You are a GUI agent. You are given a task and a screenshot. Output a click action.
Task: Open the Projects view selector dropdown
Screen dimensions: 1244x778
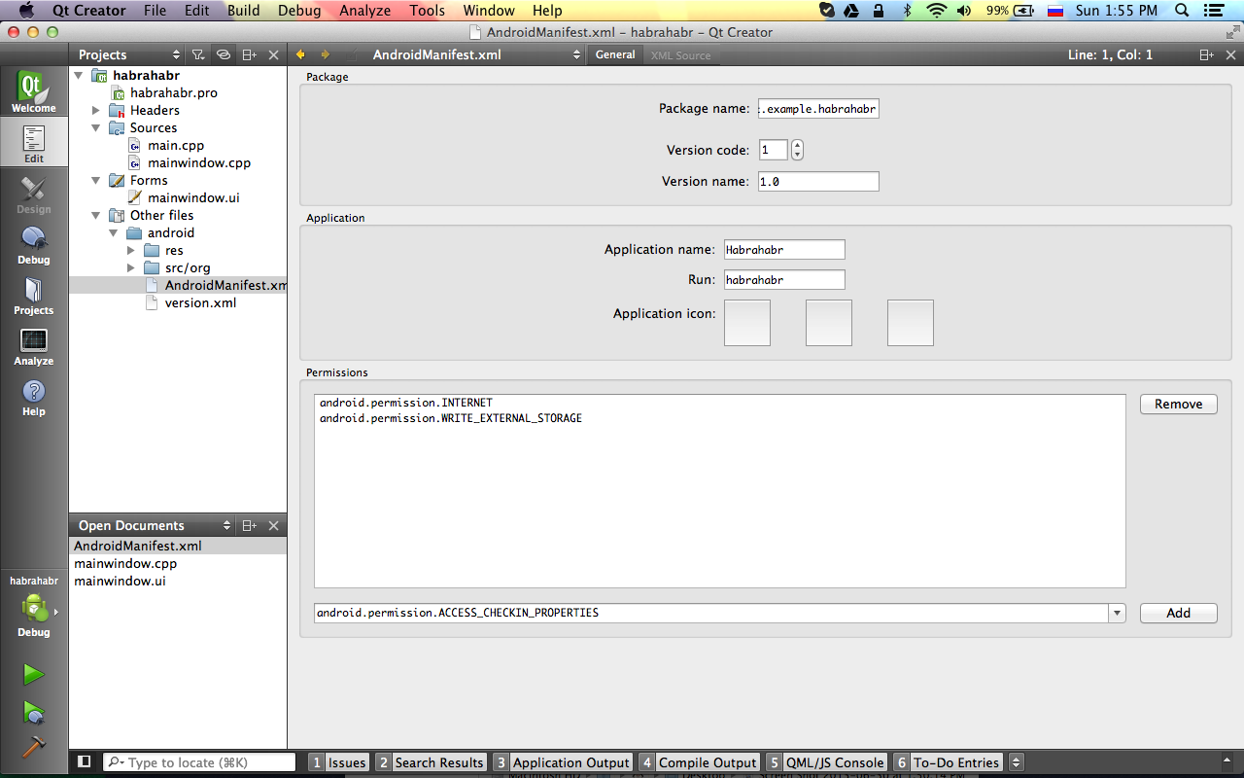(176, 55)
